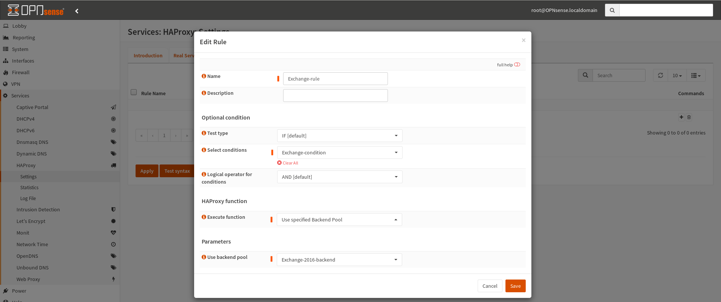The image size is (721, 302).
Task: Click the magnifier icon in top search bar
Action: [x=612, y=10]
